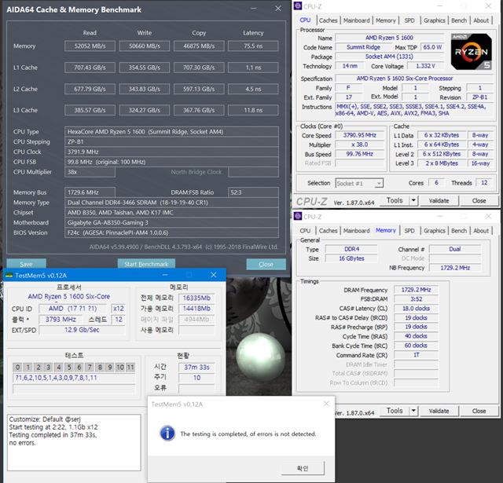
Task: Open the SPD tab in upper CPU-Z
Action: coord(409,20)
